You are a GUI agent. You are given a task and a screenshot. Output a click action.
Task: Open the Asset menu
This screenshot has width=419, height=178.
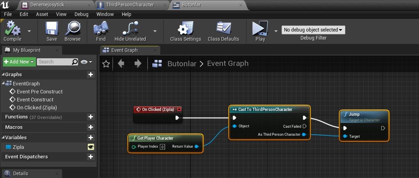42,14
